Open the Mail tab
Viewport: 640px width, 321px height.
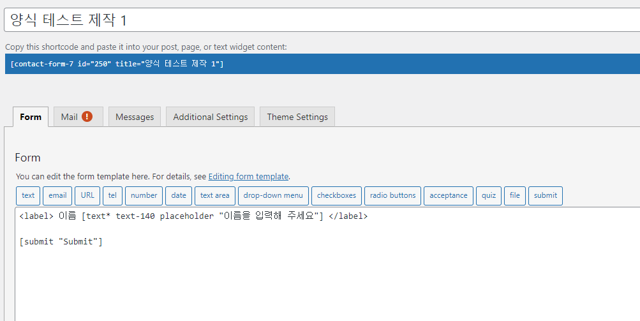[78, 117]
